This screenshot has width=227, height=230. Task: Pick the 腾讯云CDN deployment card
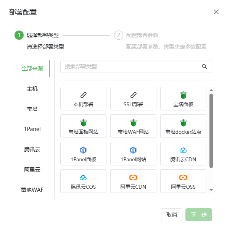[x=183, y=154]
